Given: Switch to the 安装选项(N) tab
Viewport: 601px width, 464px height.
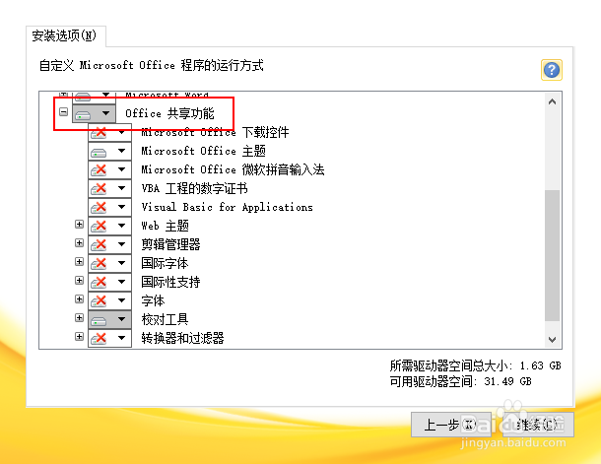Looking at the screenshot, I should (x=65, y=36).
